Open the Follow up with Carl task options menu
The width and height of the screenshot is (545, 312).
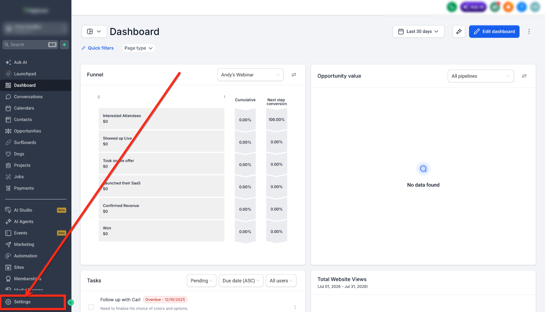(x=295, y=307)
